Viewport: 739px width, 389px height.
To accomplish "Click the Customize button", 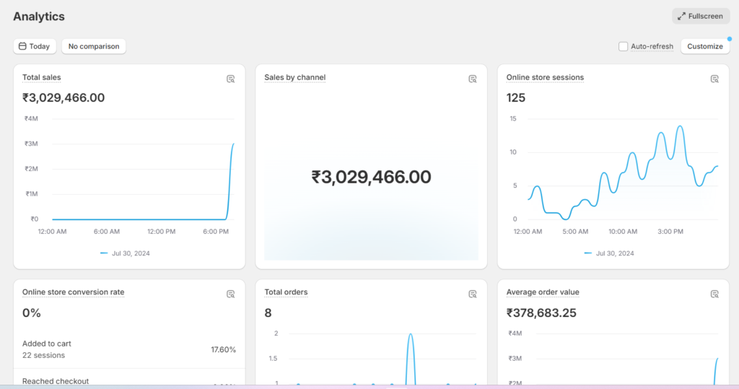I will 704,46.
